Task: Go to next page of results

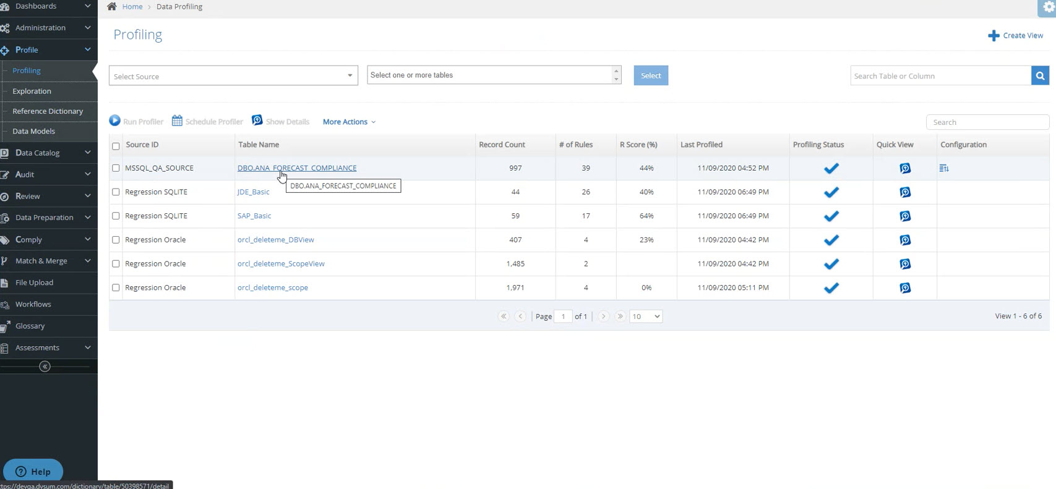Action: (x=603, y=316)
